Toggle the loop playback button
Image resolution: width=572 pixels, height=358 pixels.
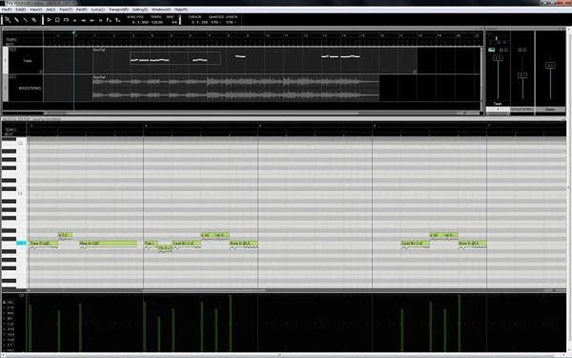66,20
